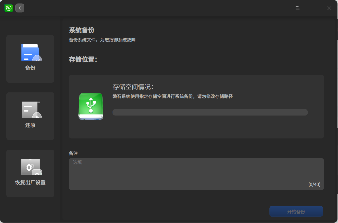Focus the 备注 note input field
Screen dimensions: 338x223
196,174
